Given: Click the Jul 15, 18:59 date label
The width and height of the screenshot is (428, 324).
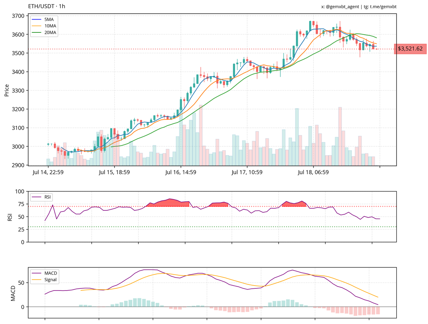Looking at the screenshot, I should point(114,173).
